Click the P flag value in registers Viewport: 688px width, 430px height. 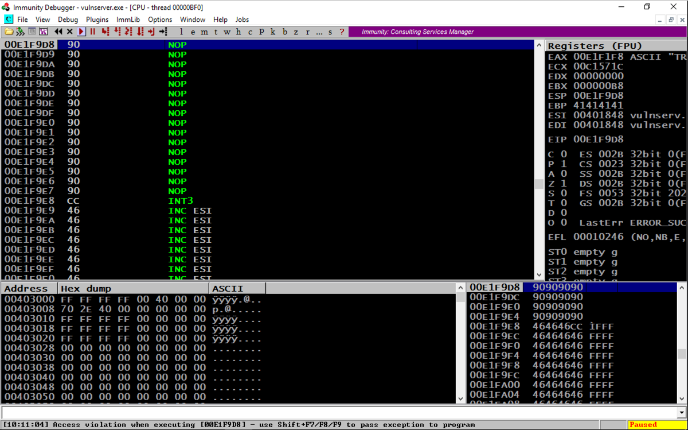coord(564,164)
